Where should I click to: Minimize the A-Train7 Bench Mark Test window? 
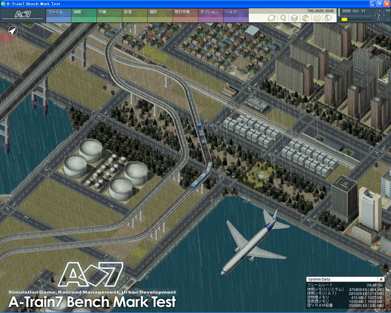[x=373, y=4]
